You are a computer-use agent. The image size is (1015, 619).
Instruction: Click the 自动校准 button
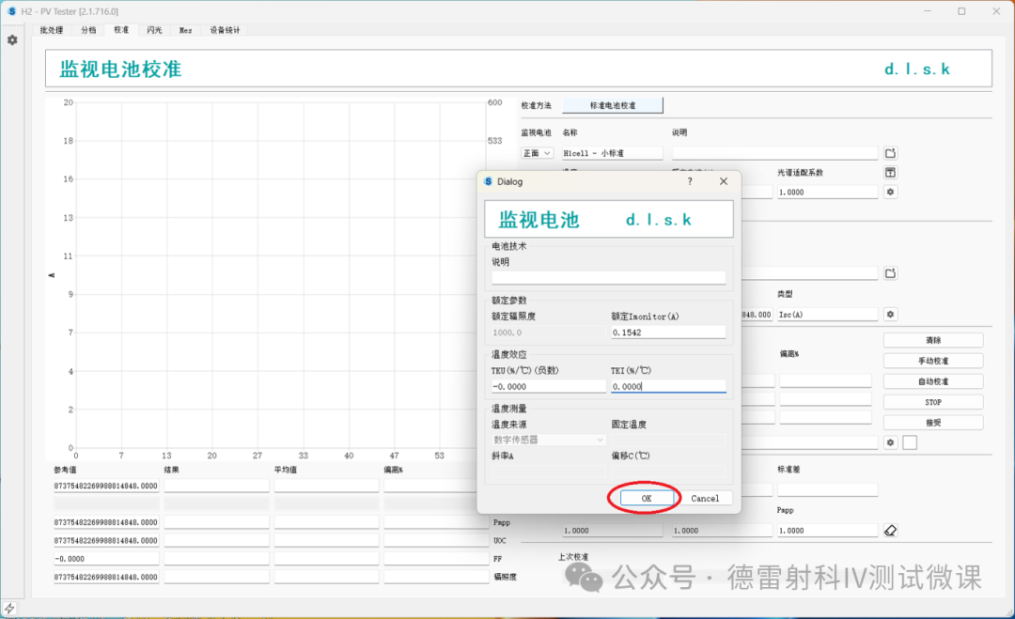coord(932,381)
